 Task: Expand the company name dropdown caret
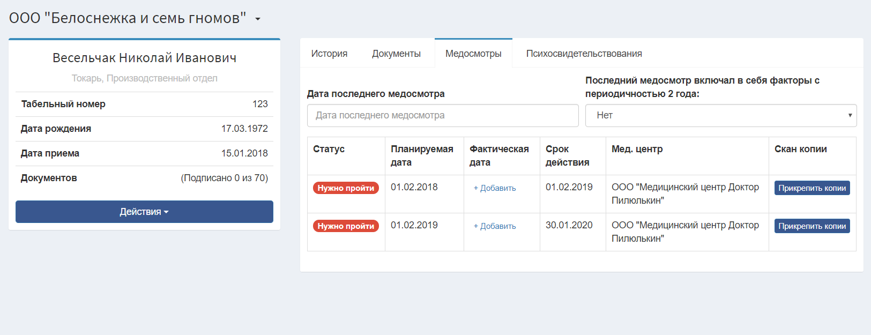click(258, 19)
